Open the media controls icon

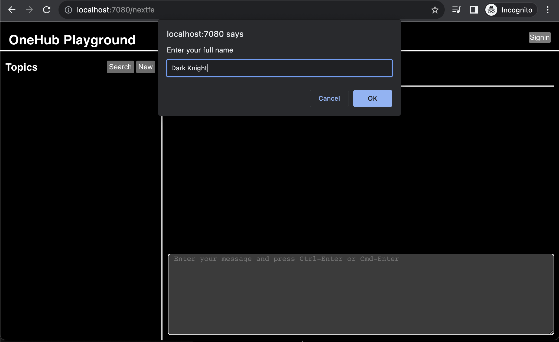[x=456, y=10]
